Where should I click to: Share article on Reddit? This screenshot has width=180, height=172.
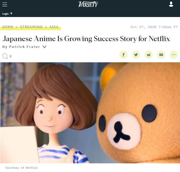149,55
